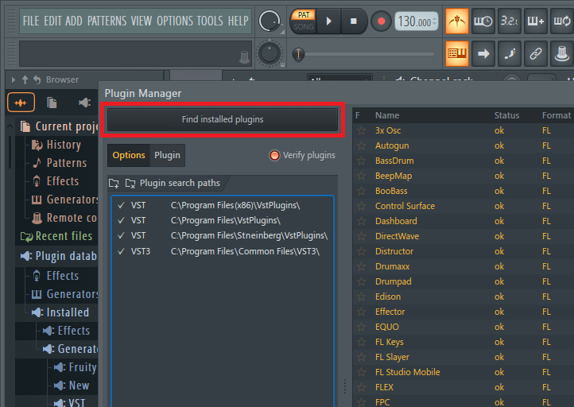574x407 pixels.
Task: Click the link (chain) toolbar icon
Action: [535, 54]
